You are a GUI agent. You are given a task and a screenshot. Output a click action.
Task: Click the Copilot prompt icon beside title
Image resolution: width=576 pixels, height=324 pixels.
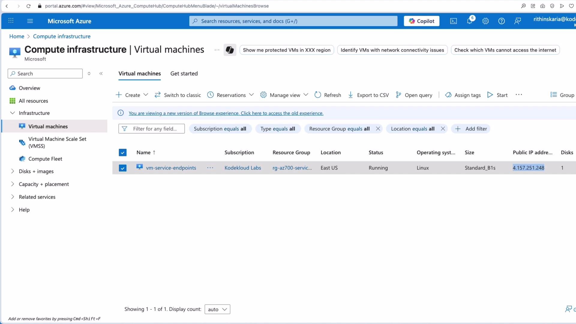click(230, 50)
